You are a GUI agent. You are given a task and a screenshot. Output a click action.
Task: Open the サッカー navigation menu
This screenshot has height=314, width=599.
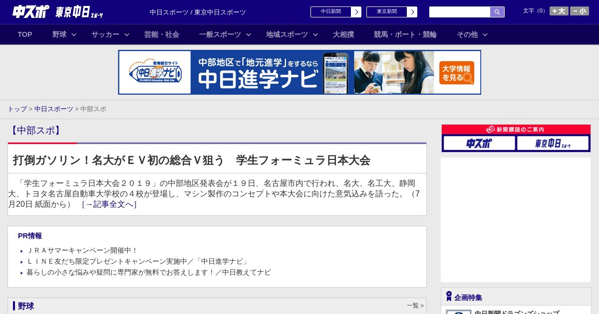tap(105, 34)
